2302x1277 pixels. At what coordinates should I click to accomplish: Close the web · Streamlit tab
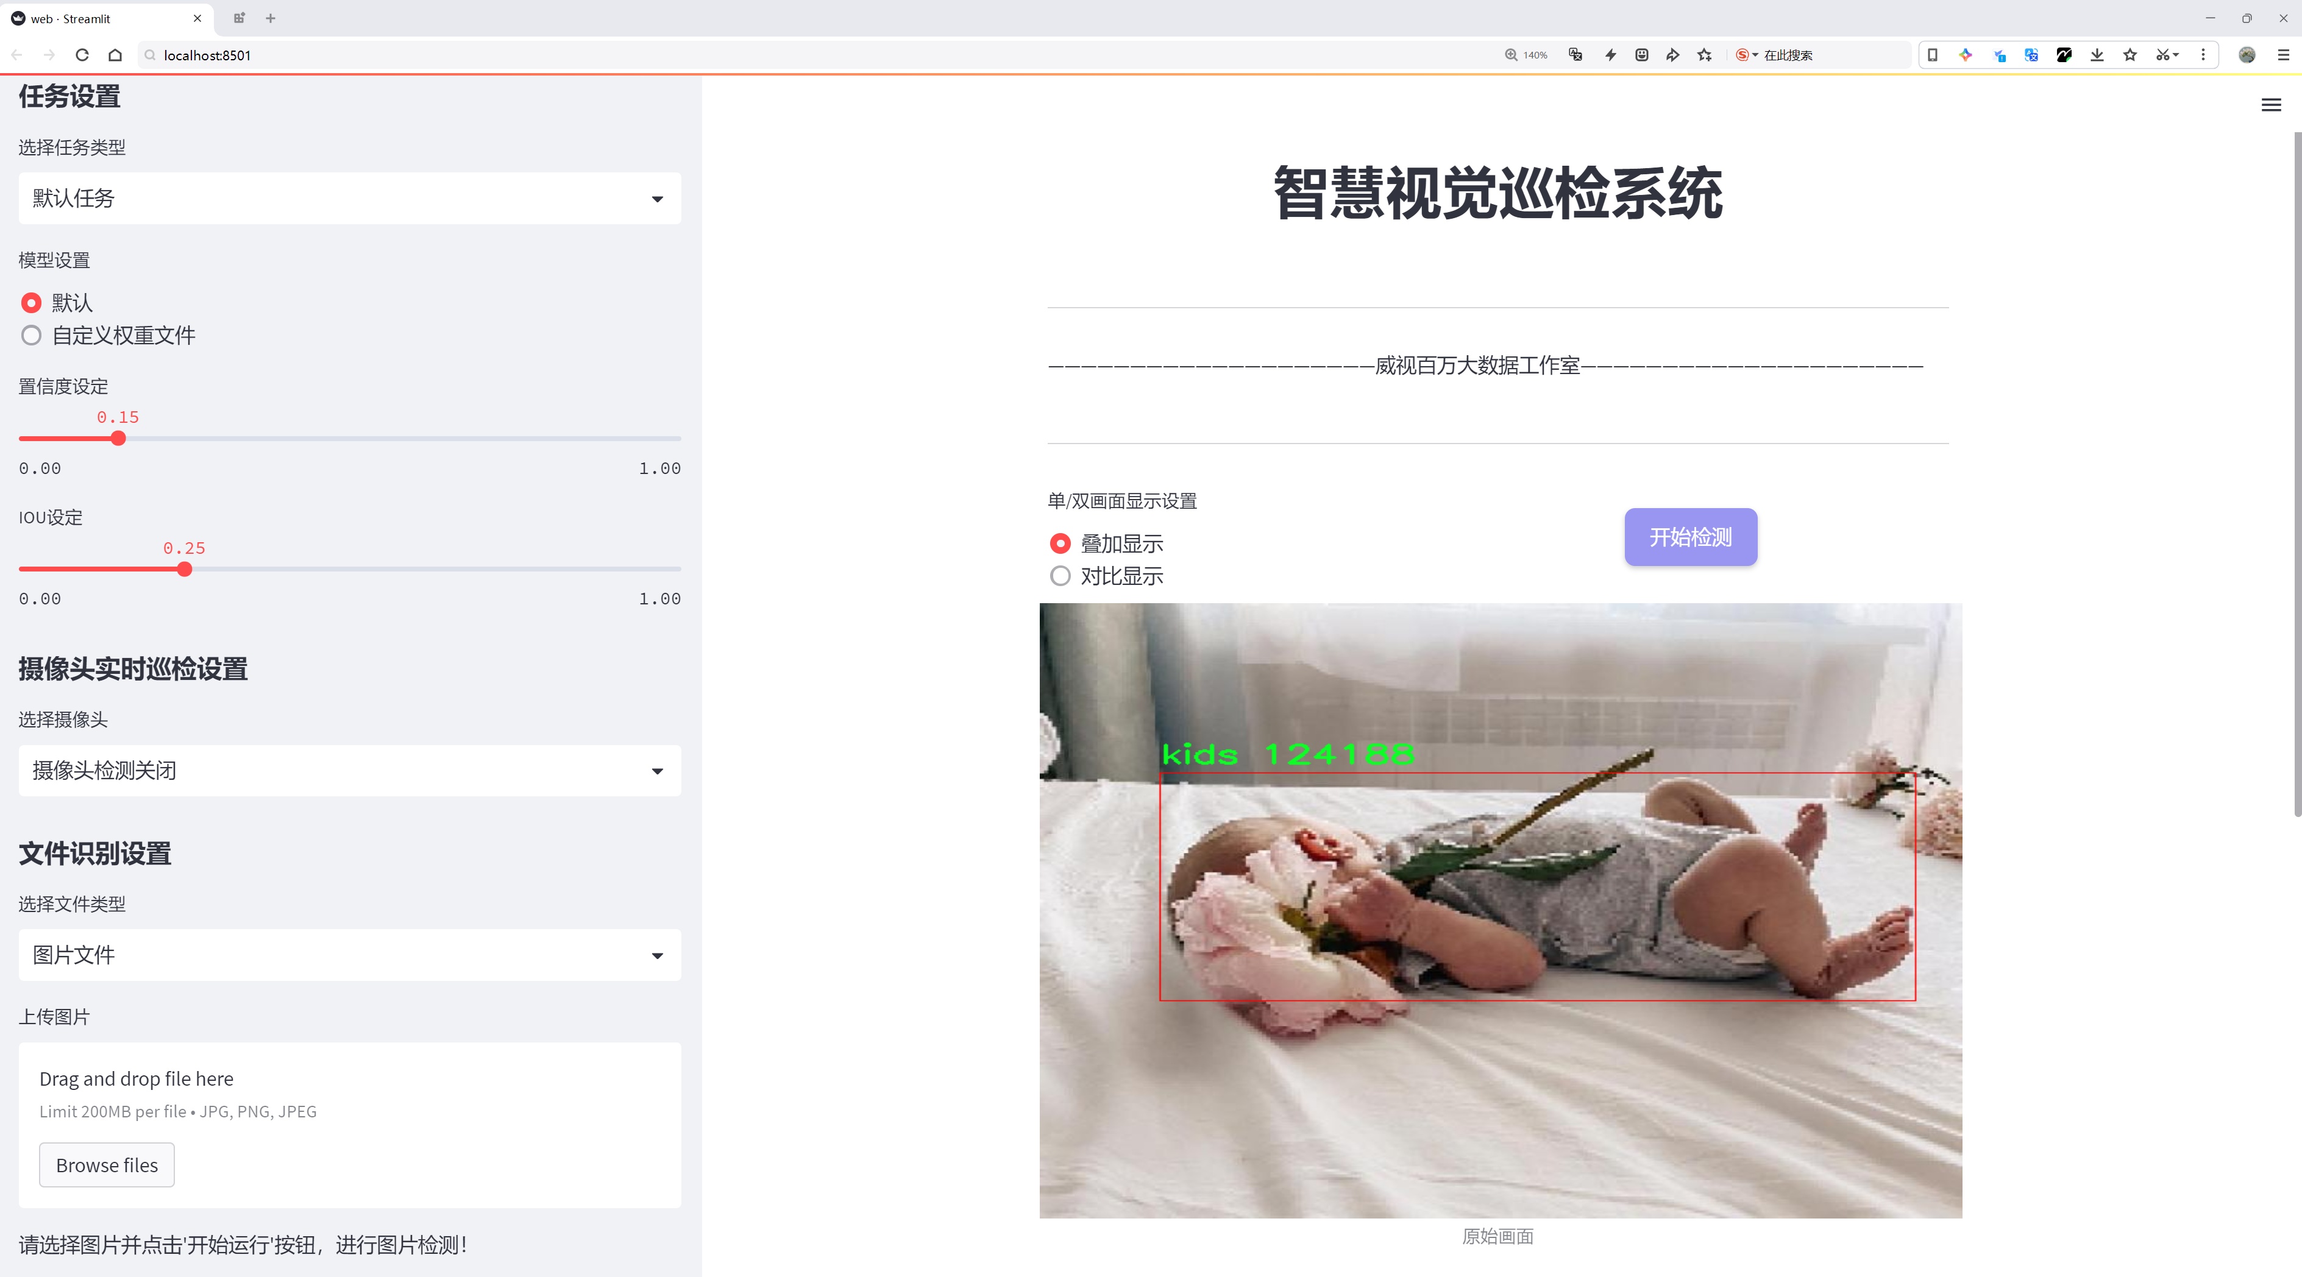(x=197, y=18)
